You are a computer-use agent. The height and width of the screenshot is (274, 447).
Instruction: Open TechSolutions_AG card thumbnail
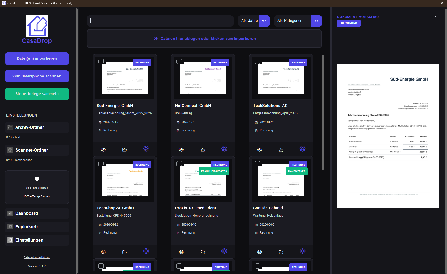click(281, 78)
